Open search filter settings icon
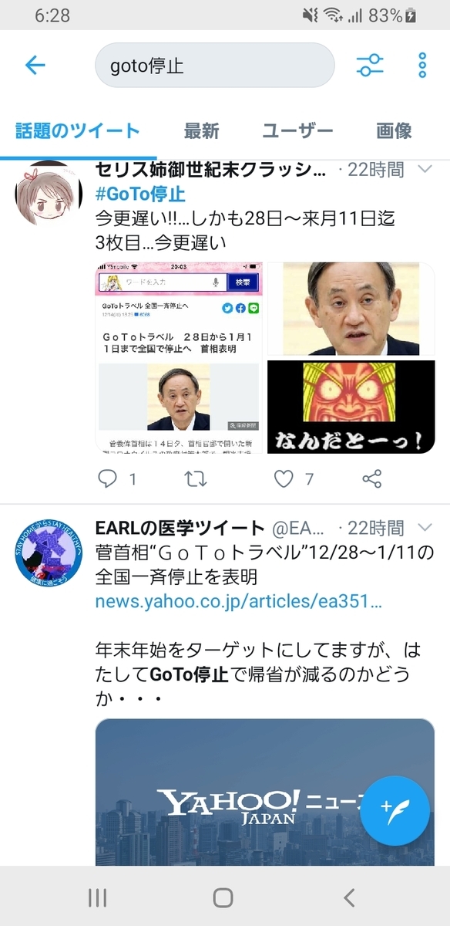Screen dimensions: 450x926 [x=370, y=65]
